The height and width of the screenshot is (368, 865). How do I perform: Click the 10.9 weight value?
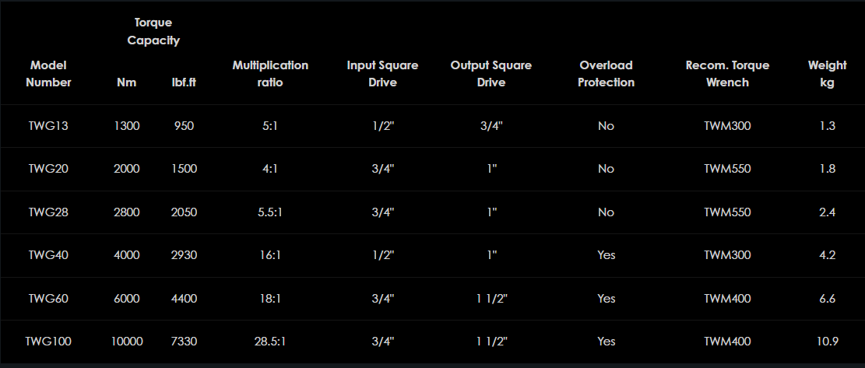click(x=827, y=342)
